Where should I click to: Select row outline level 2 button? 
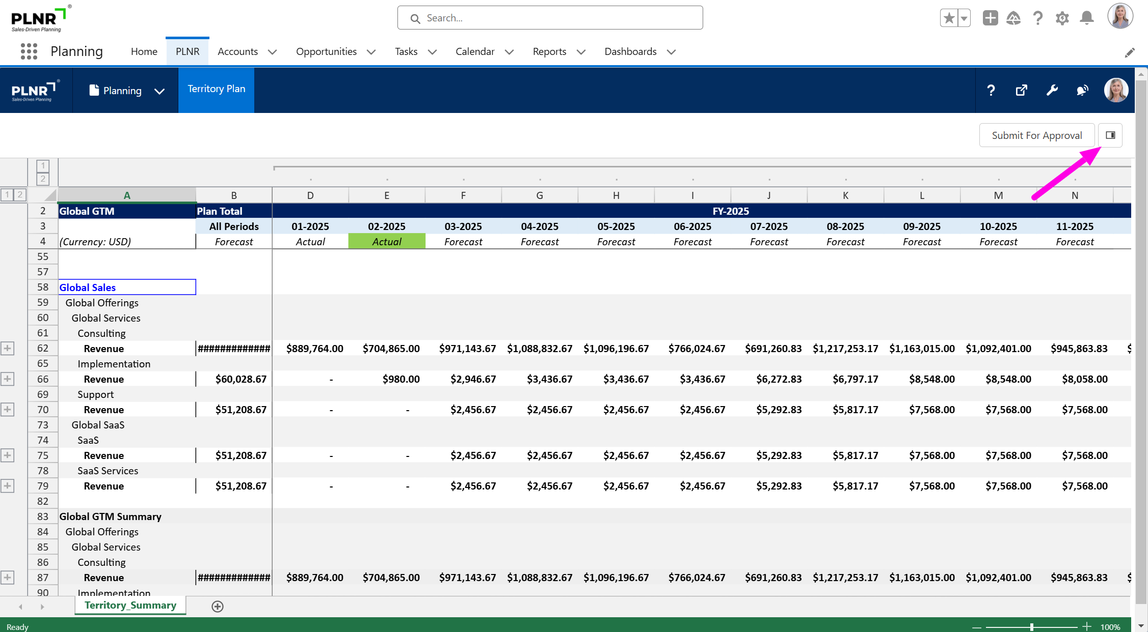(20, 194)
